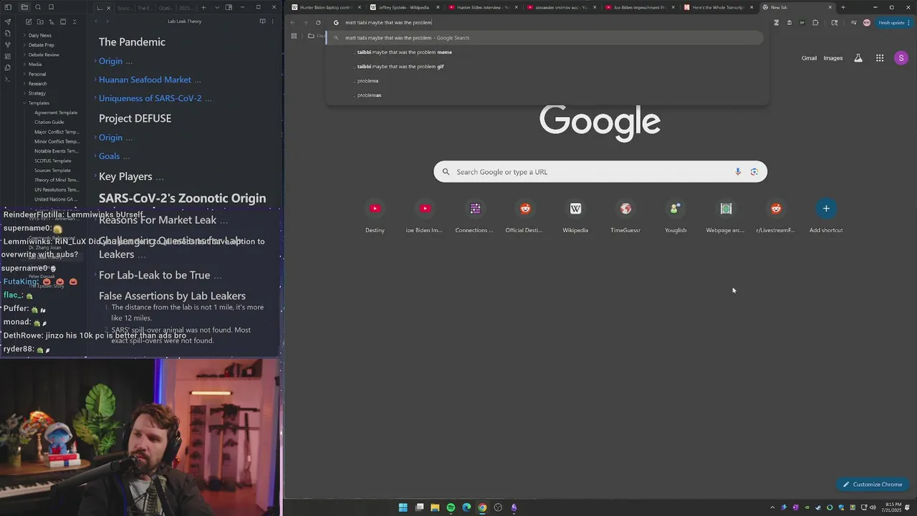This screenshot has width=917, height=516.
Task: Open the graph view ribbon icon
Action: tap(8, 44)
